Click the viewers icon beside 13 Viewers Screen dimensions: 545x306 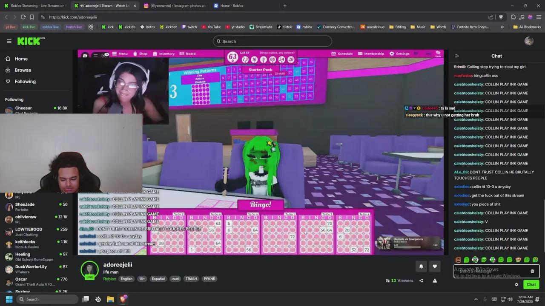pos(387,280)
